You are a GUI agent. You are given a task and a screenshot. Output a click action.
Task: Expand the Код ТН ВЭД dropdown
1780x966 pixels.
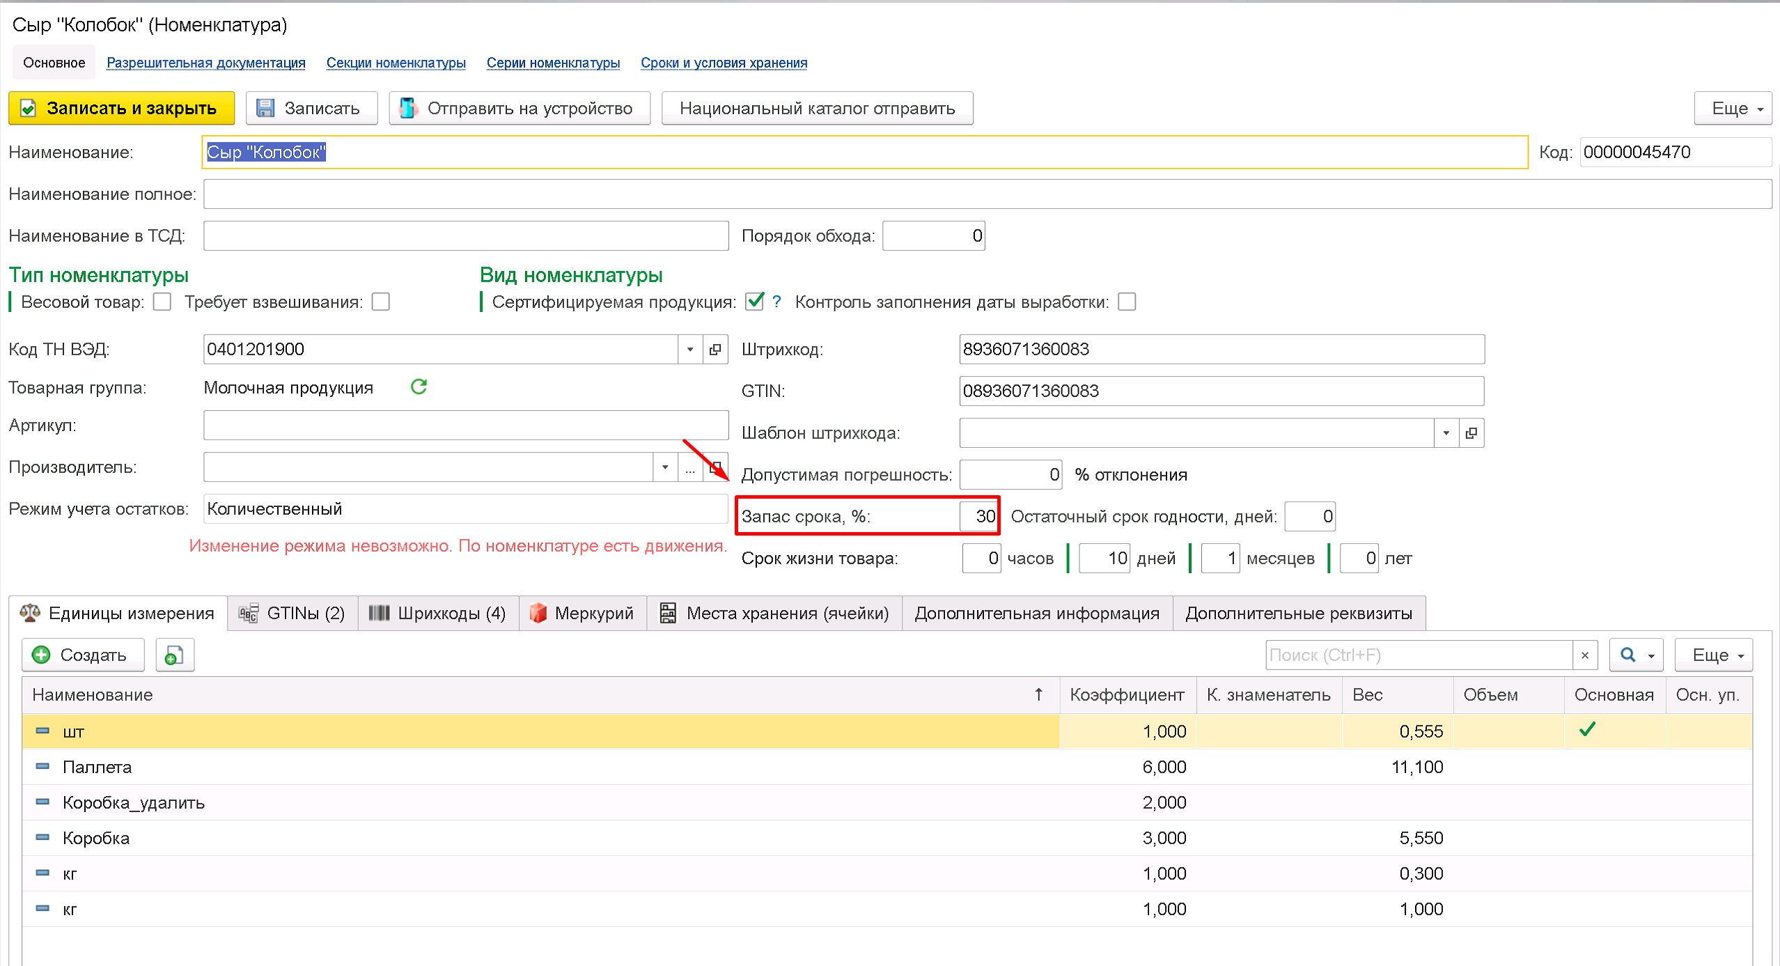click(690, 350)
